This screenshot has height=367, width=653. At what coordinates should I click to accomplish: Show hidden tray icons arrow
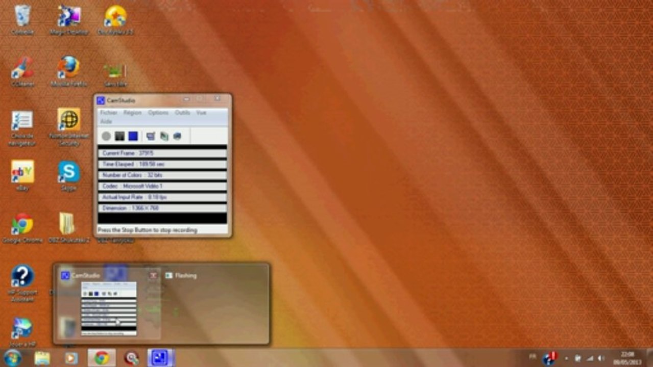(x=566, y=358)
